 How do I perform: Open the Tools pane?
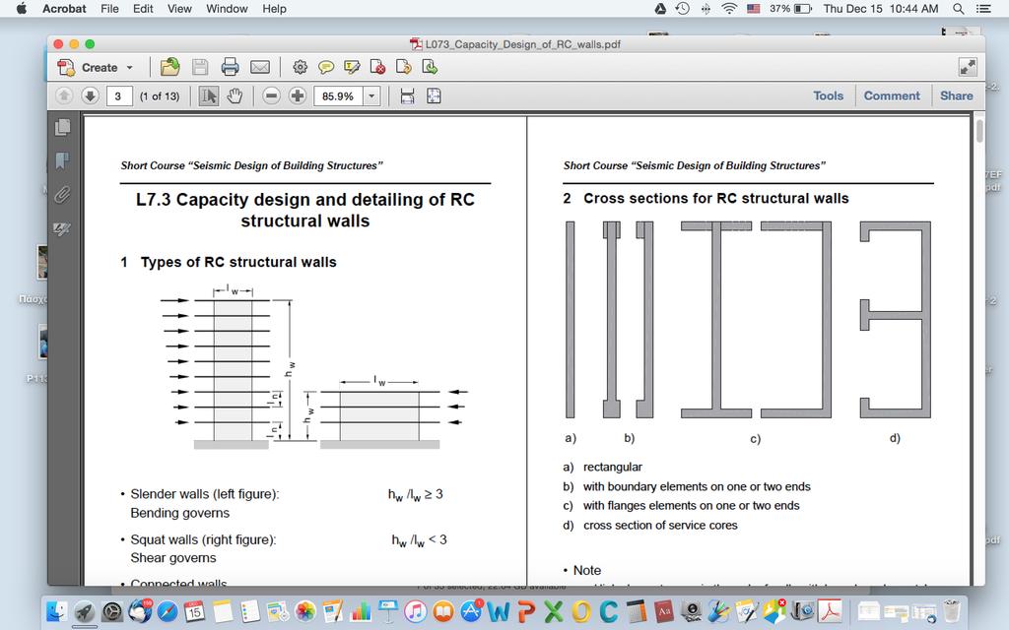828,95
